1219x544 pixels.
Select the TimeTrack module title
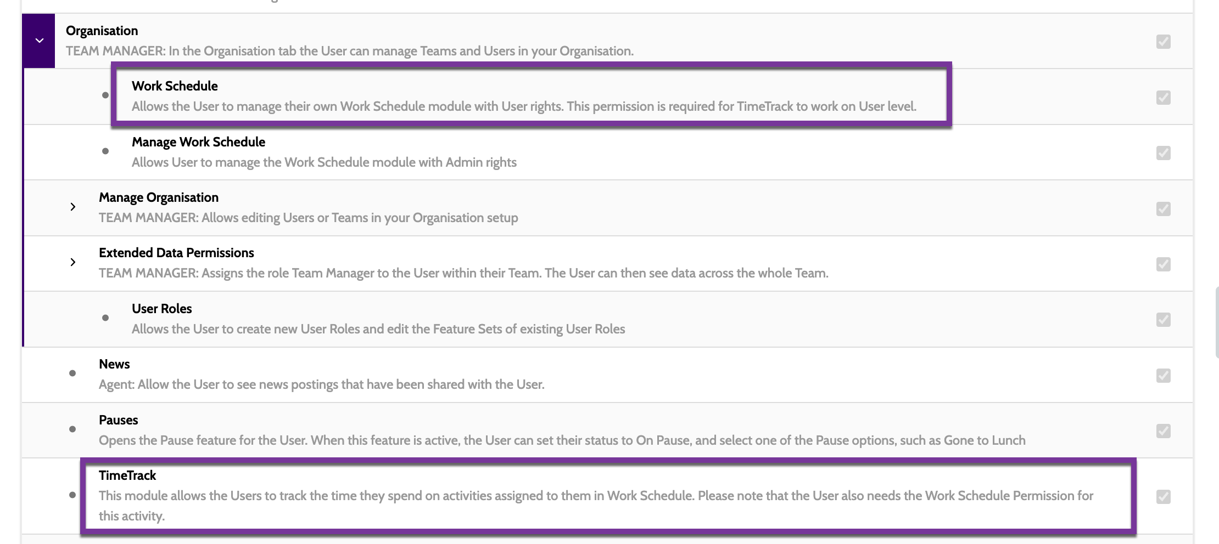click(x=127, y=475)
